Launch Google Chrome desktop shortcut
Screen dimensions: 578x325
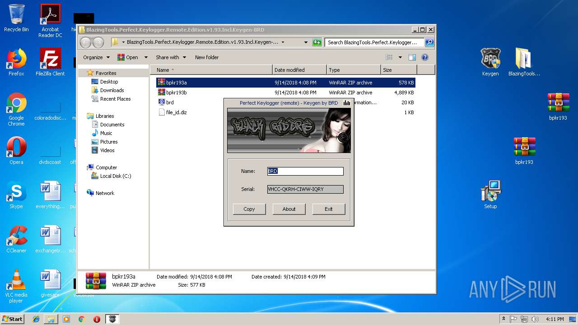point(16,109)
